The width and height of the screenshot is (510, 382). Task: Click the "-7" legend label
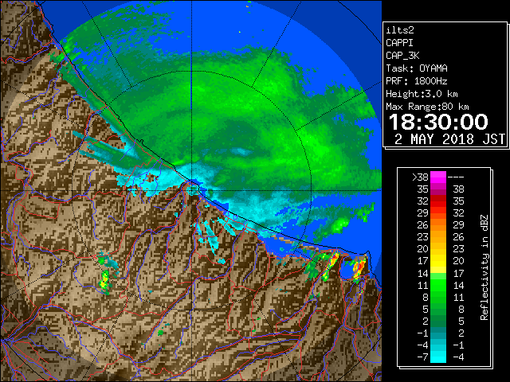(x=422, y=357)
